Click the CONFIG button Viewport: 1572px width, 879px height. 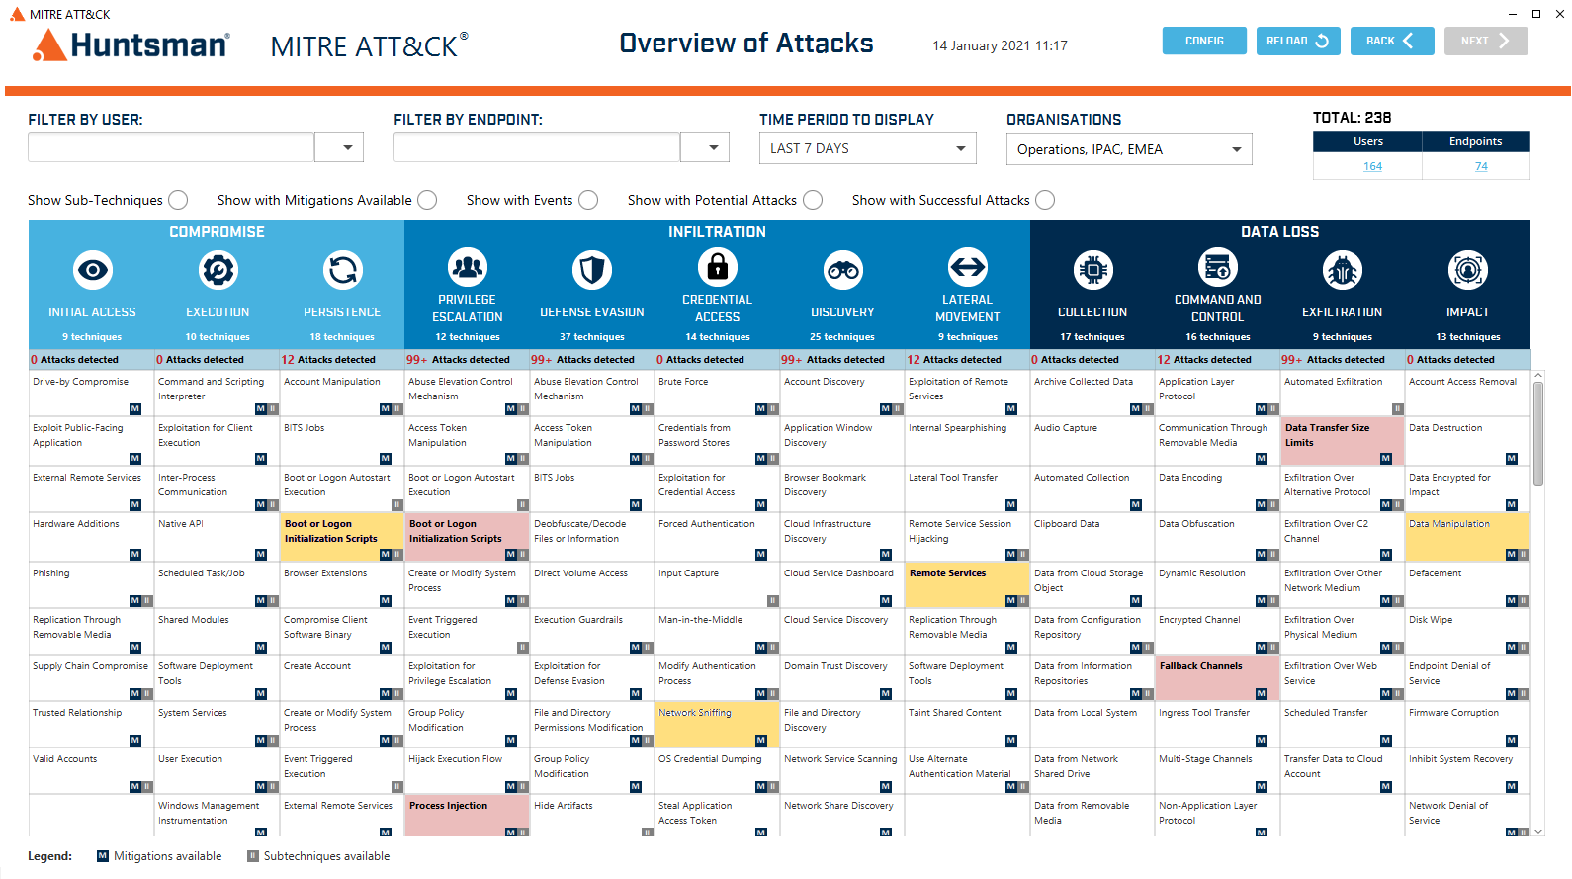1204,41
